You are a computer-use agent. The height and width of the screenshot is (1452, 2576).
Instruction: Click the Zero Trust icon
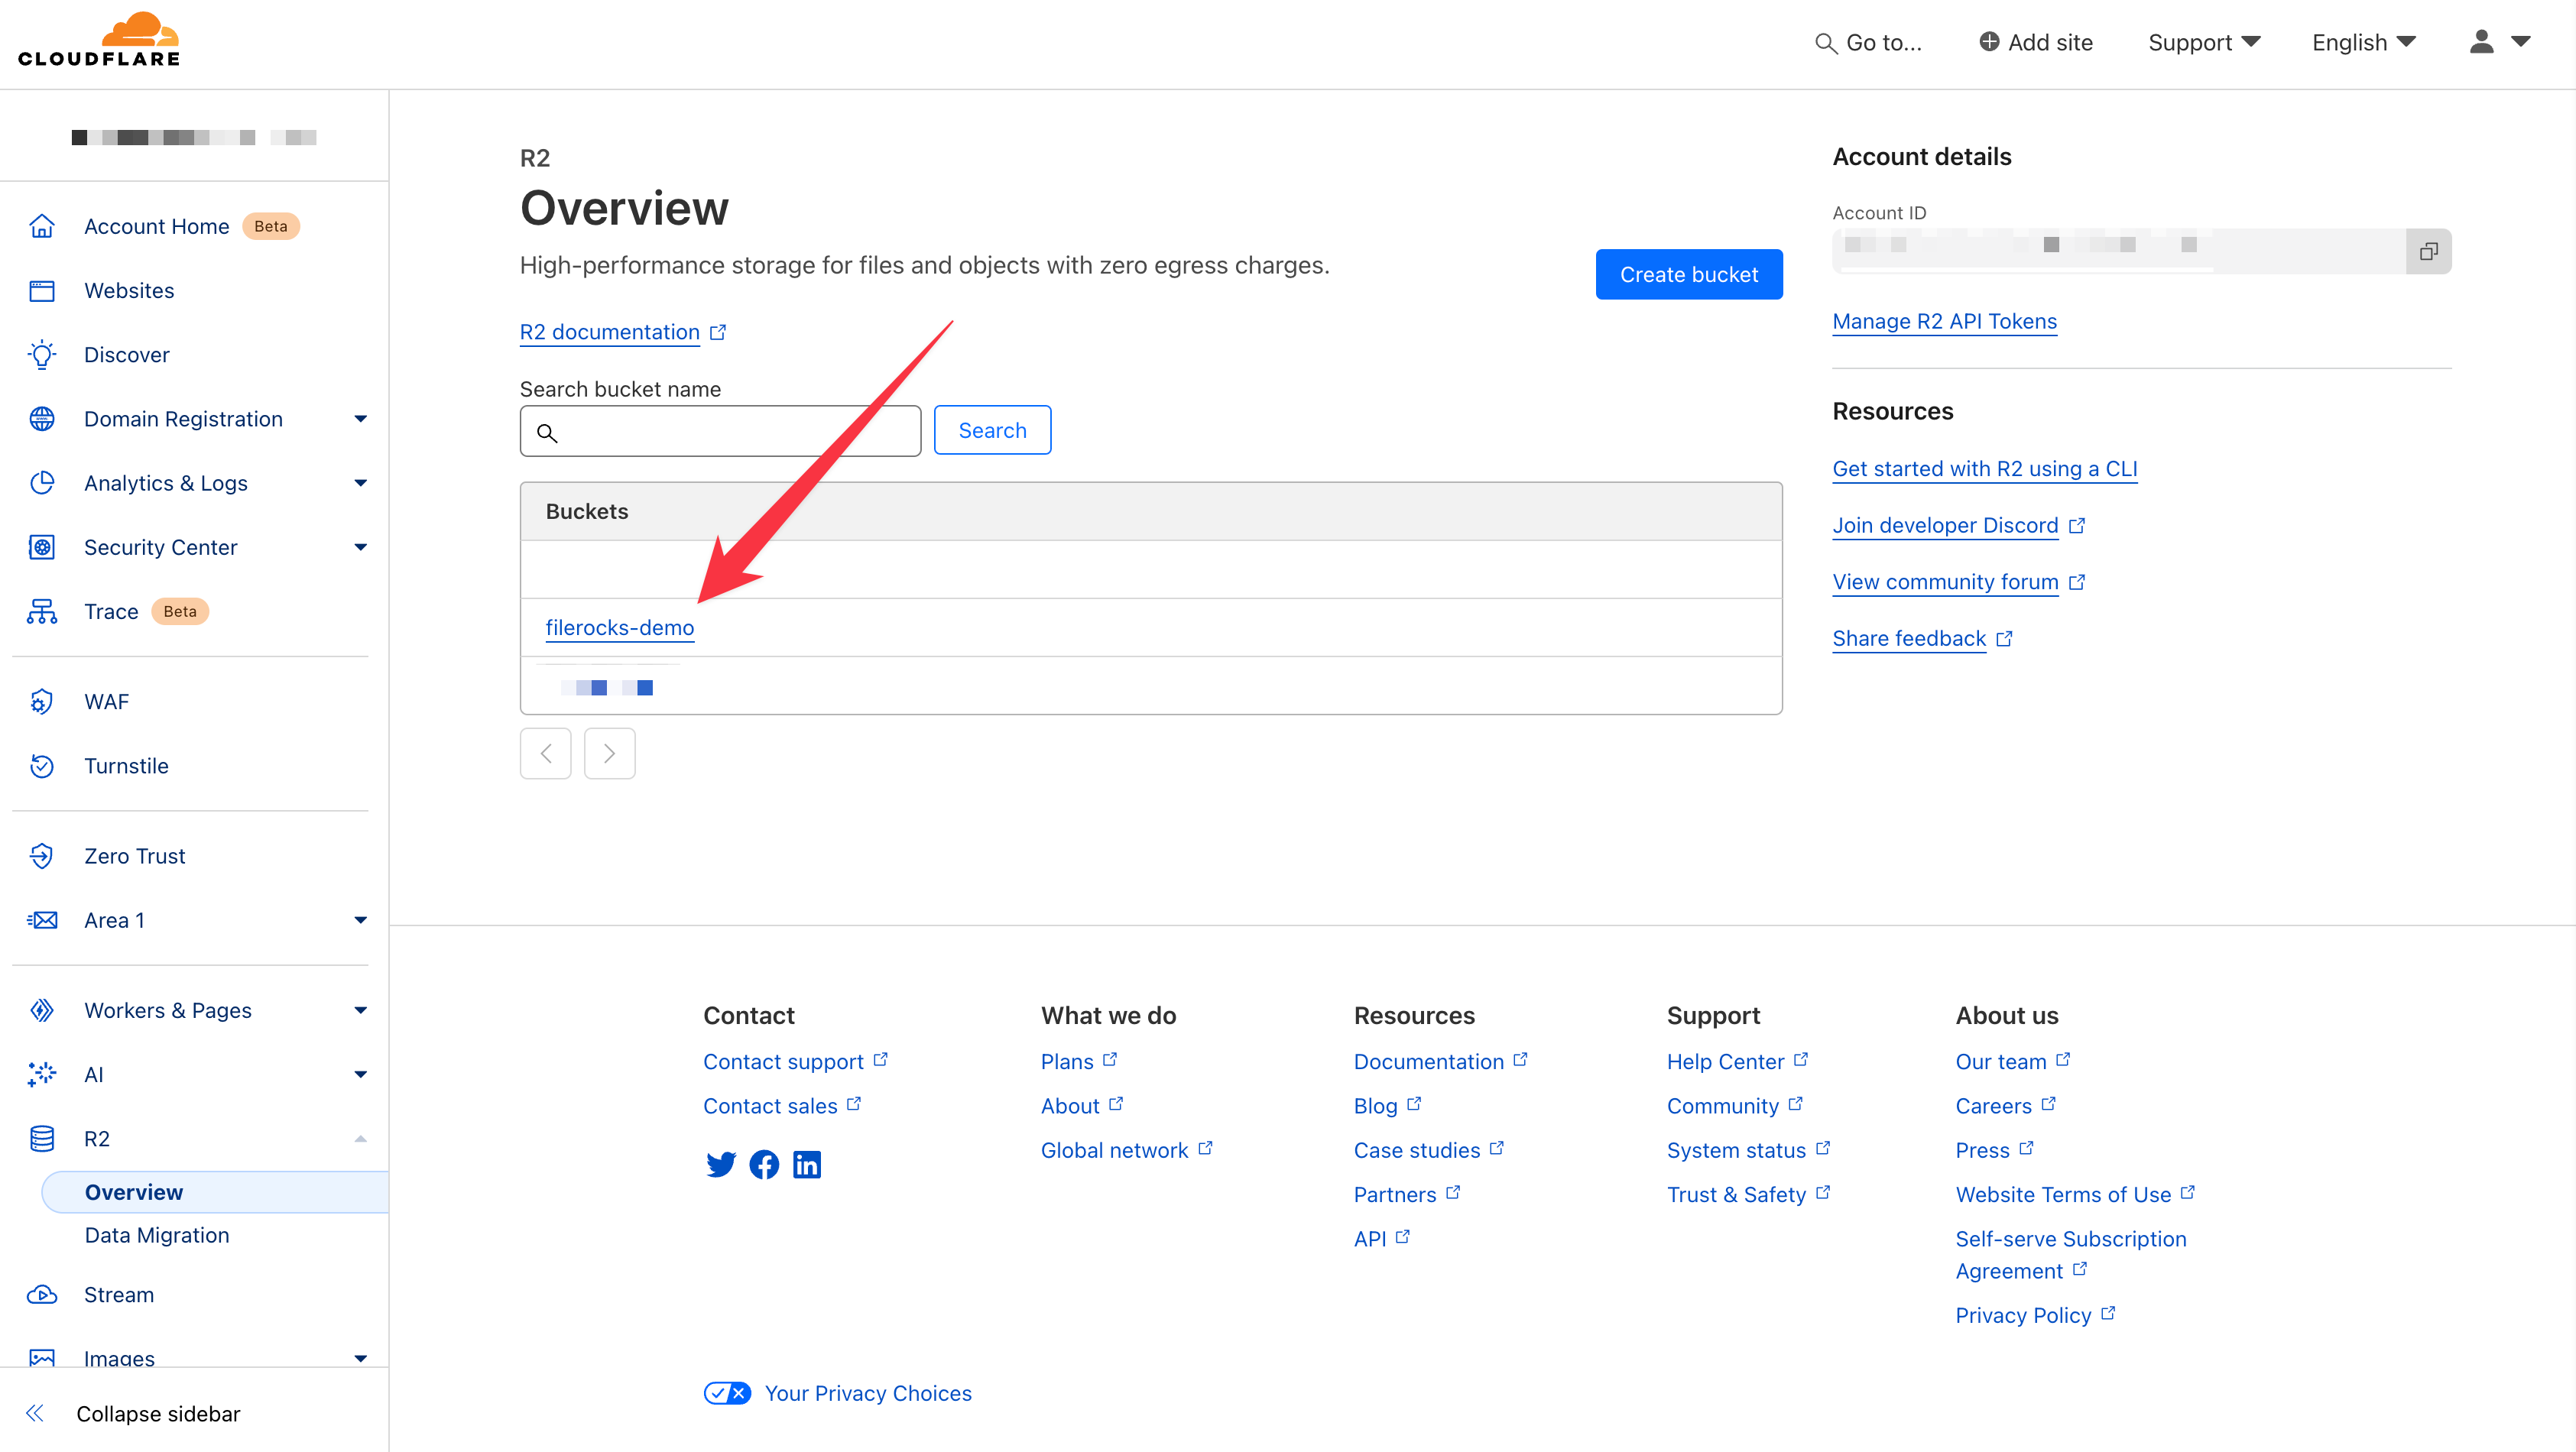coord(42,856)
